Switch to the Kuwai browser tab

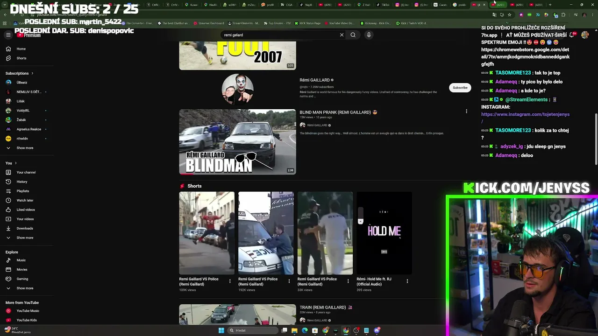pos(192,5)
